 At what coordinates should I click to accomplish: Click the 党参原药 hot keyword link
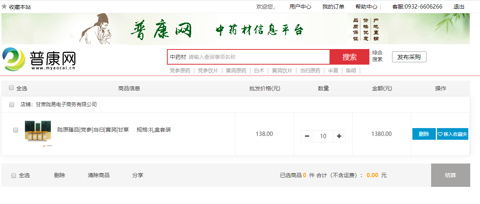point(180,70)
